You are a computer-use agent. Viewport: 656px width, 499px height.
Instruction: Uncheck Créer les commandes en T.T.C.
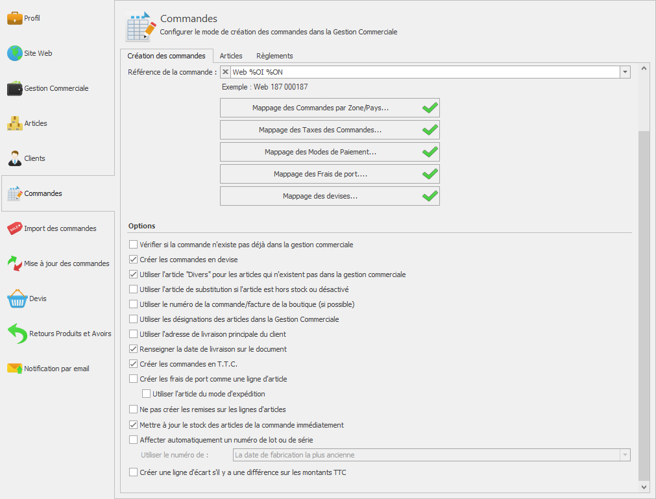tap(133, 364)
